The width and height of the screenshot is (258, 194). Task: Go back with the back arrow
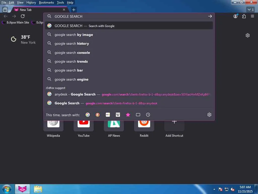point(6,16)
